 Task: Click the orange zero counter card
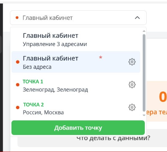pyautogui.click(x=157, y=101)
